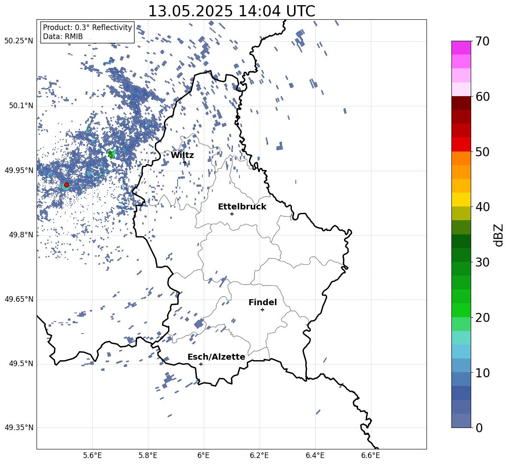
Task: Click the bright red 50 dBZ colorbar segment
Action: pos(461,145)
